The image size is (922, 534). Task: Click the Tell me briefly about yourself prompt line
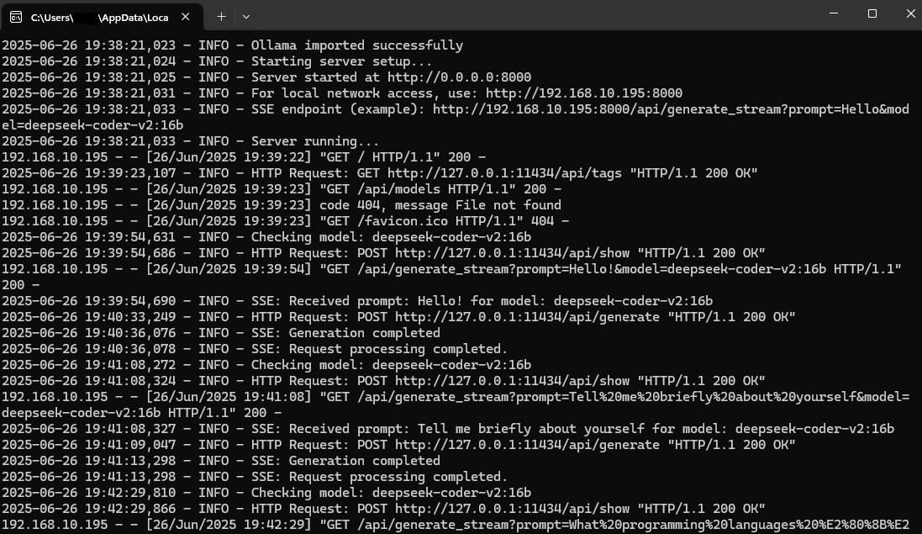[447, 428]
